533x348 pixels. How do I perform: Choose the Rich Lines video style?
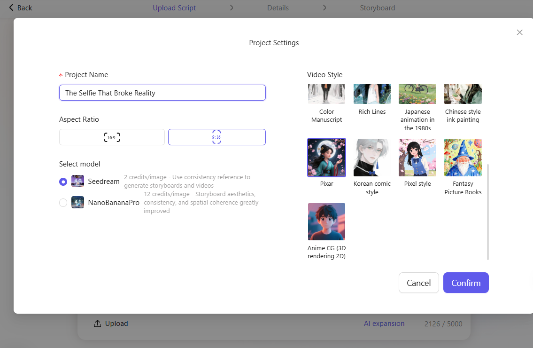coord(372,94)
